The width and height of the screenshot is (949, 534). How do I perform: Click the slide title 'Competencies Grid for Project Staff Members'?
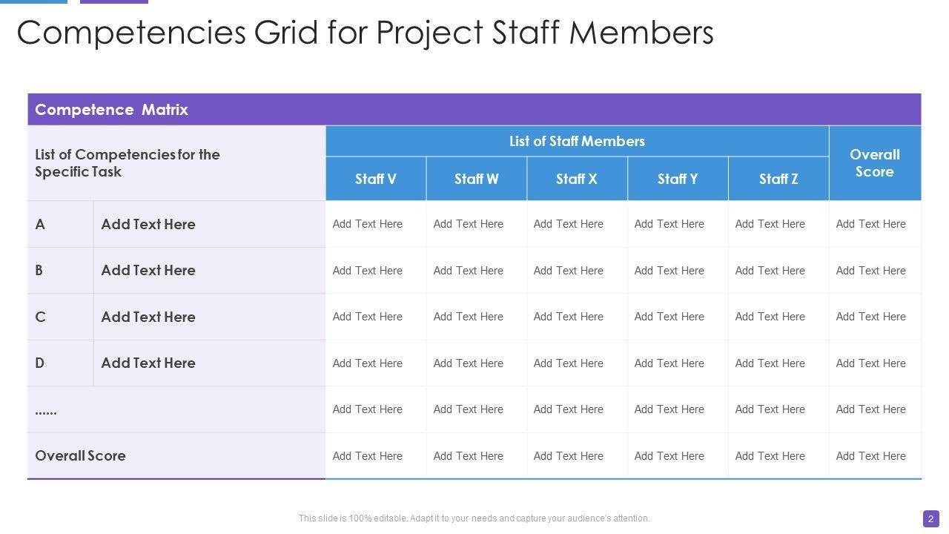(365, 33)
